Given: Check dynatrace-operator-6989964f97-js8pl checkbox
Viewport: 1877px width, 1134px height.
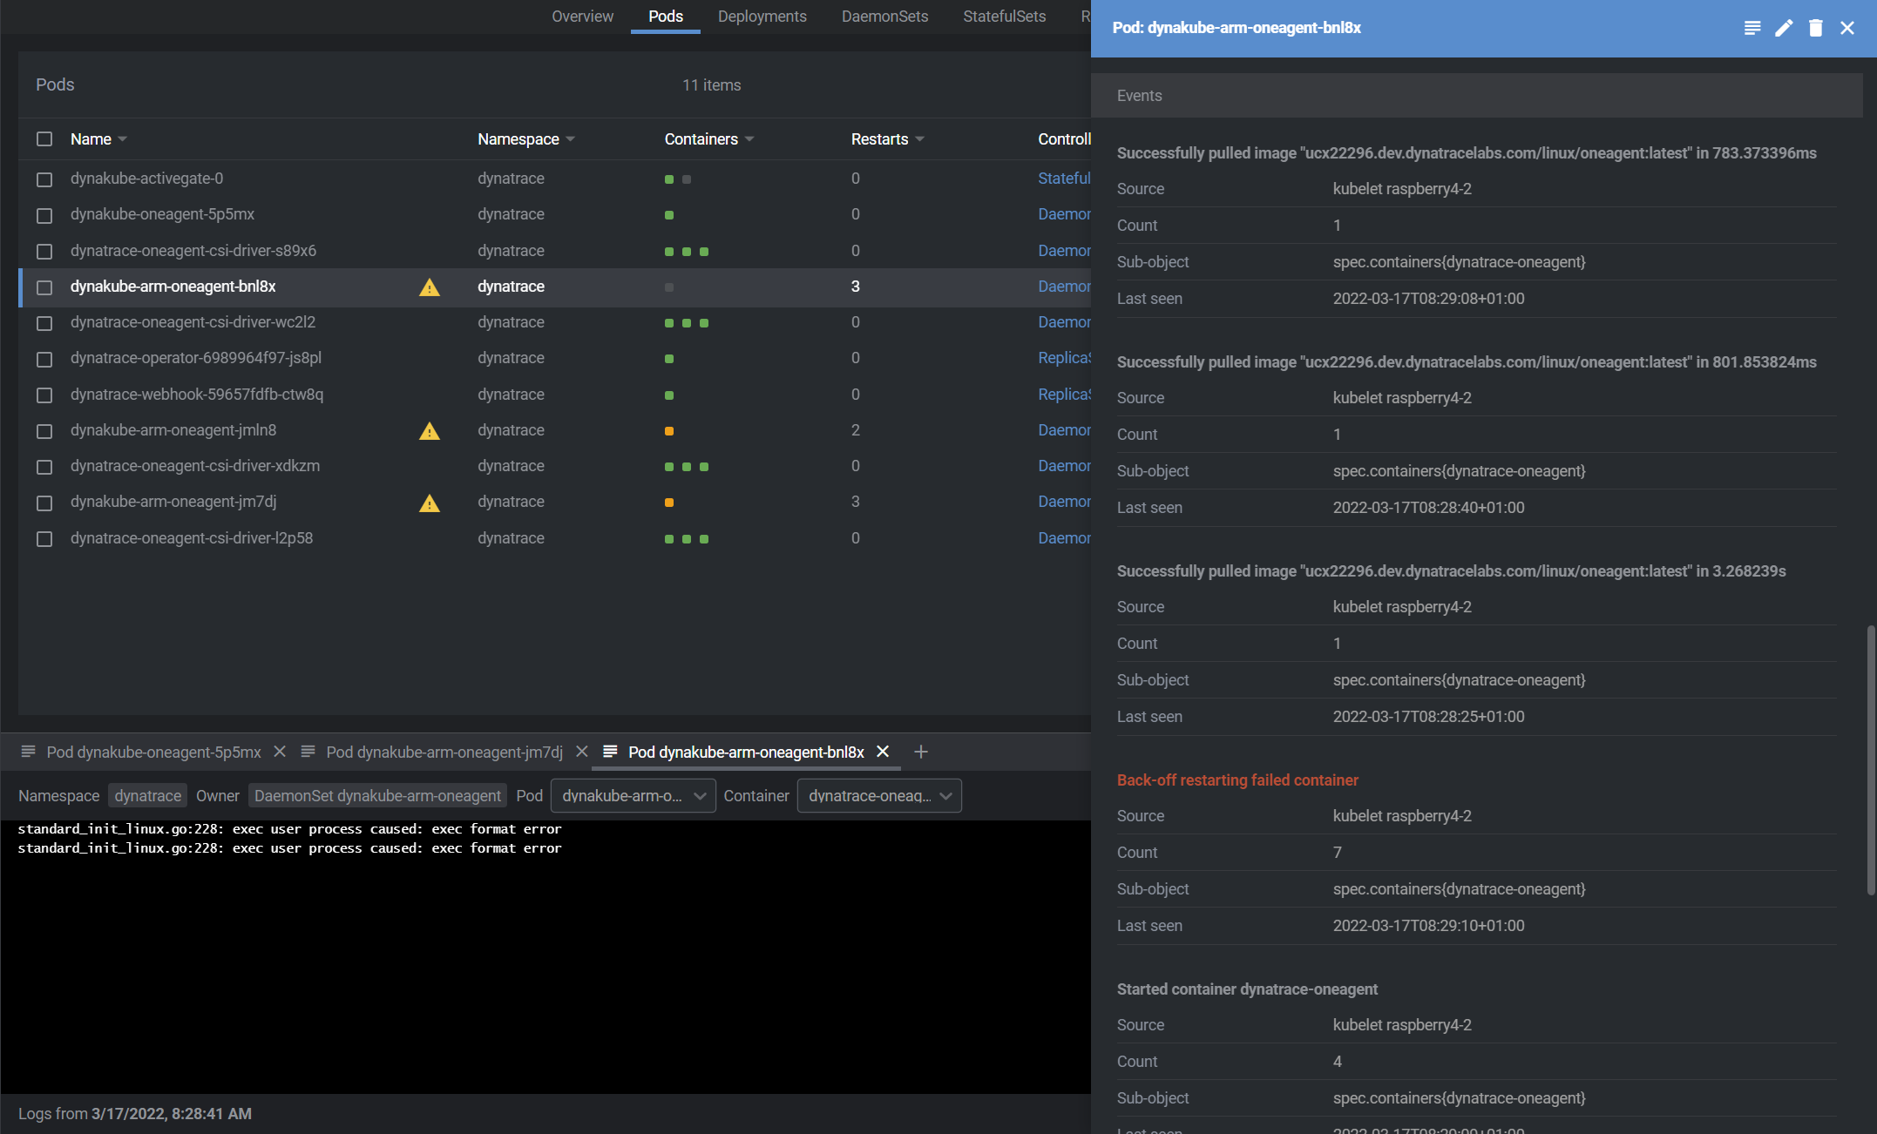Looking at the screenshot, I should click(x=44, y=359).
